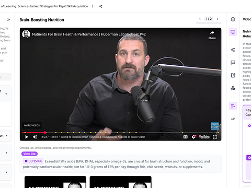
Task: Click the double checkmark icon in sidebar
Action: click(x=233, y=119)
